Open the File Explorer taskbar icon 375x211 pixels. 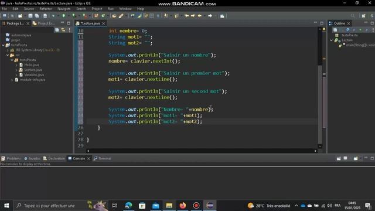pyautogui.click(x=169, y=206)
